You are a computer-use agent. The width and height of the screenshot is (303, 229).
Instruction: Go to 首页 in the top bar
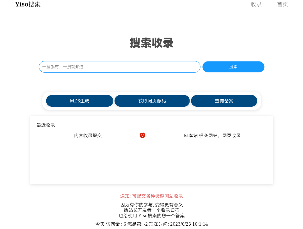coord(282,4)
